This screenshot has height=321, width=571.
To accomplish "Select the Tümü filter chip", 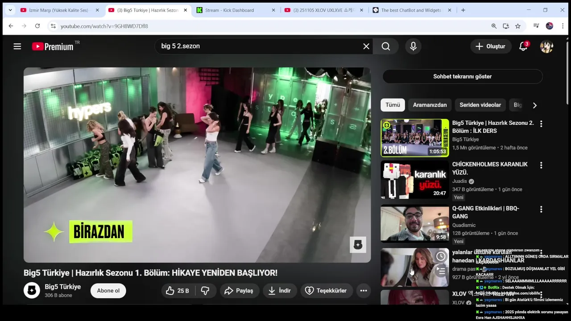I will [393, 105].
